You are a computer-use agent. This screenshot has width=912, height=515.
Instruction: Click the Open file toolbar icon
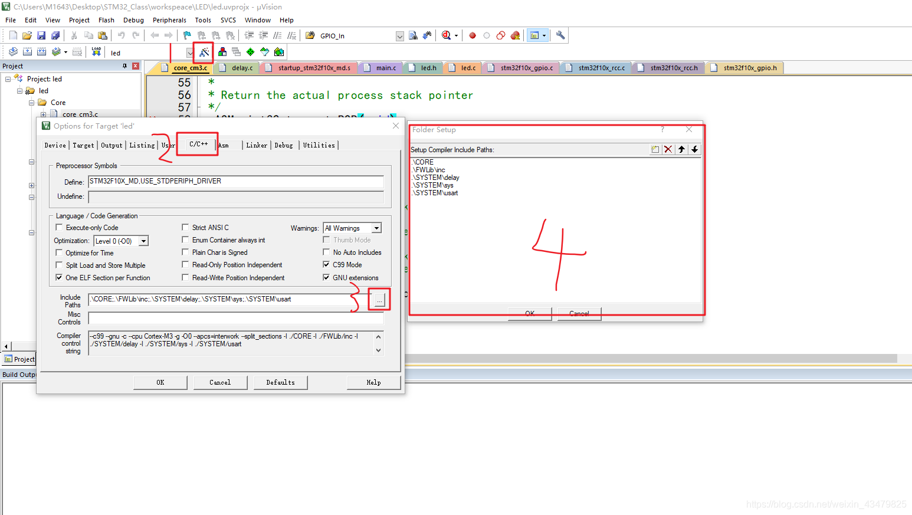[27, 35]
